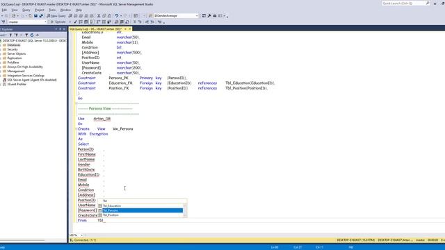This screenshot has height=250, width=445.
Task: Click the Paste icon in toolbar
Action: 109,16
